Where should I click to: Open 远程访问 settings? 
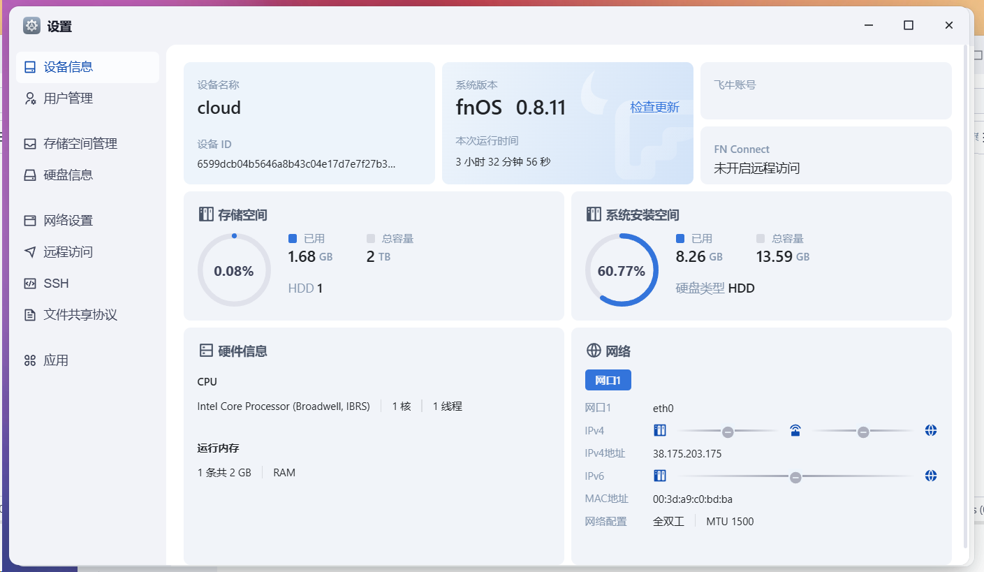(x=88, y=252)
